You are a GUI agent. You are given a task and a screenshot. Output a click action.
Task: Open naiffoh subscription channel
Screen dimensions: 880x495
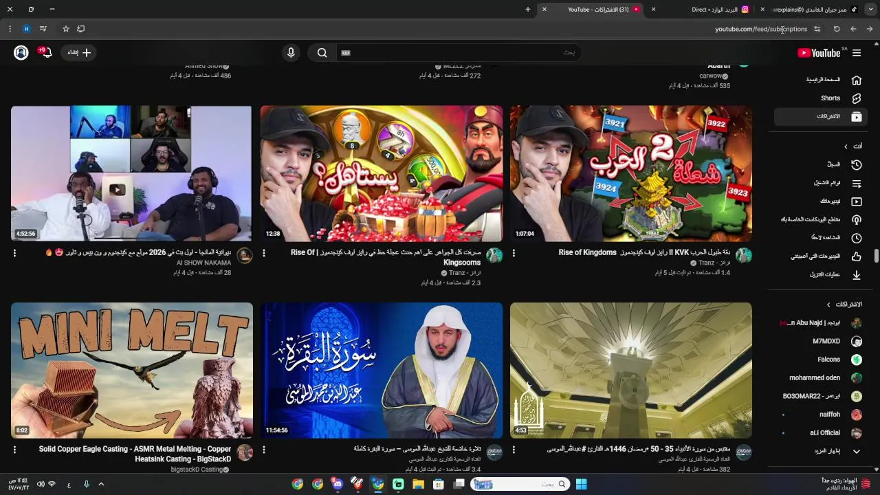point(820,415)
